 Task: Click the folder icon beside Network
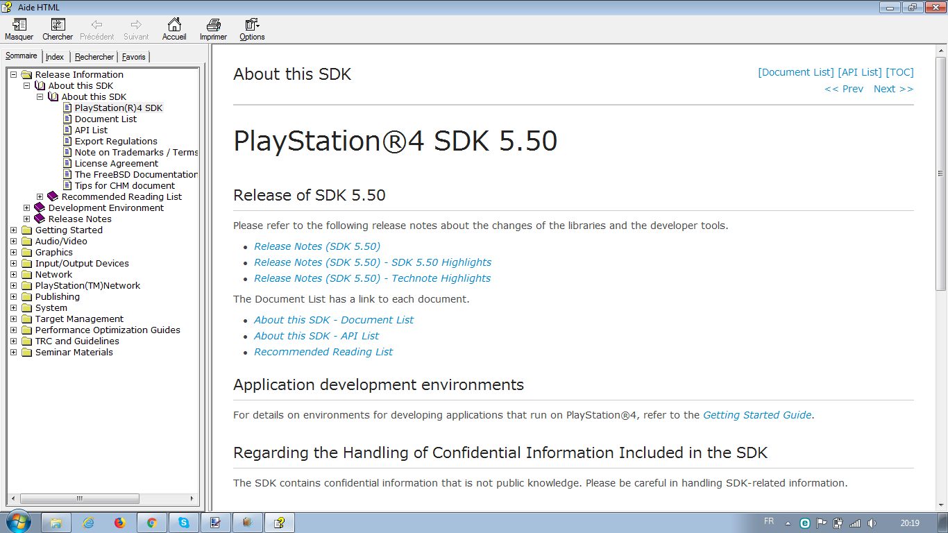click(x=27, y=274)
